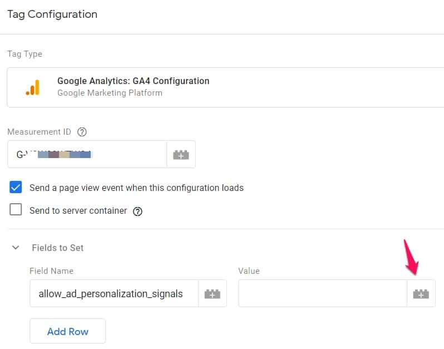This screenshot has width=444, height=349.
Task: Open variable picker beside Measurement ID field
Action: [181, 155]
